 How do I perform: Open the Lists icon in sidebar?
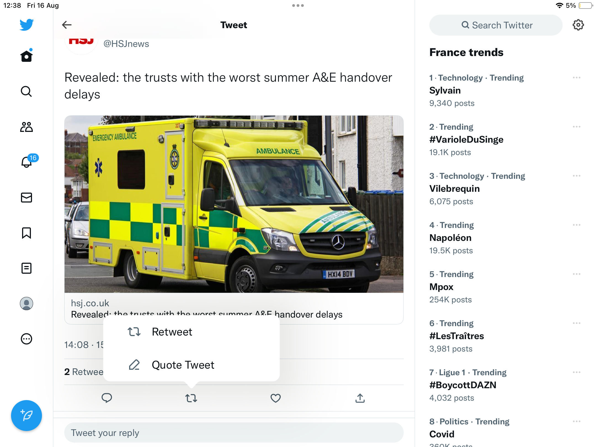click(26, 268)
